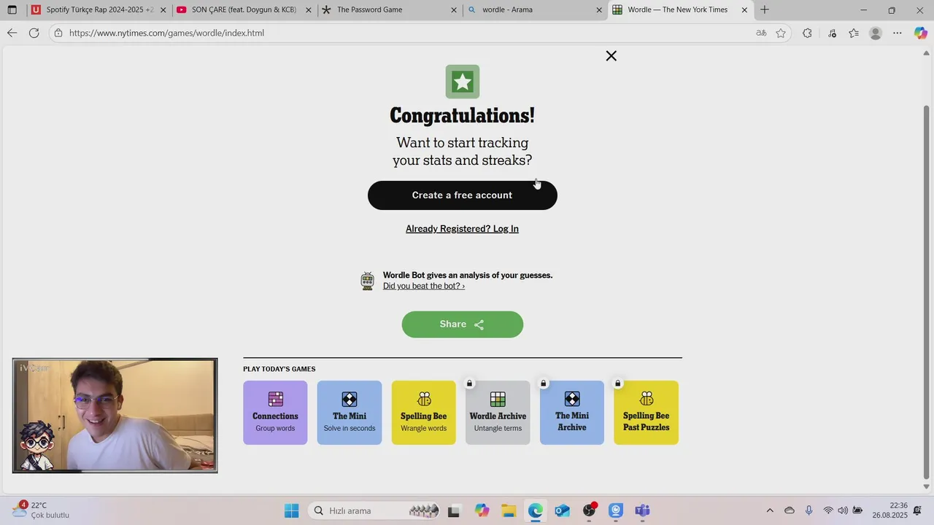
Task: Open The Mini game card
Action: click(350, 413)
